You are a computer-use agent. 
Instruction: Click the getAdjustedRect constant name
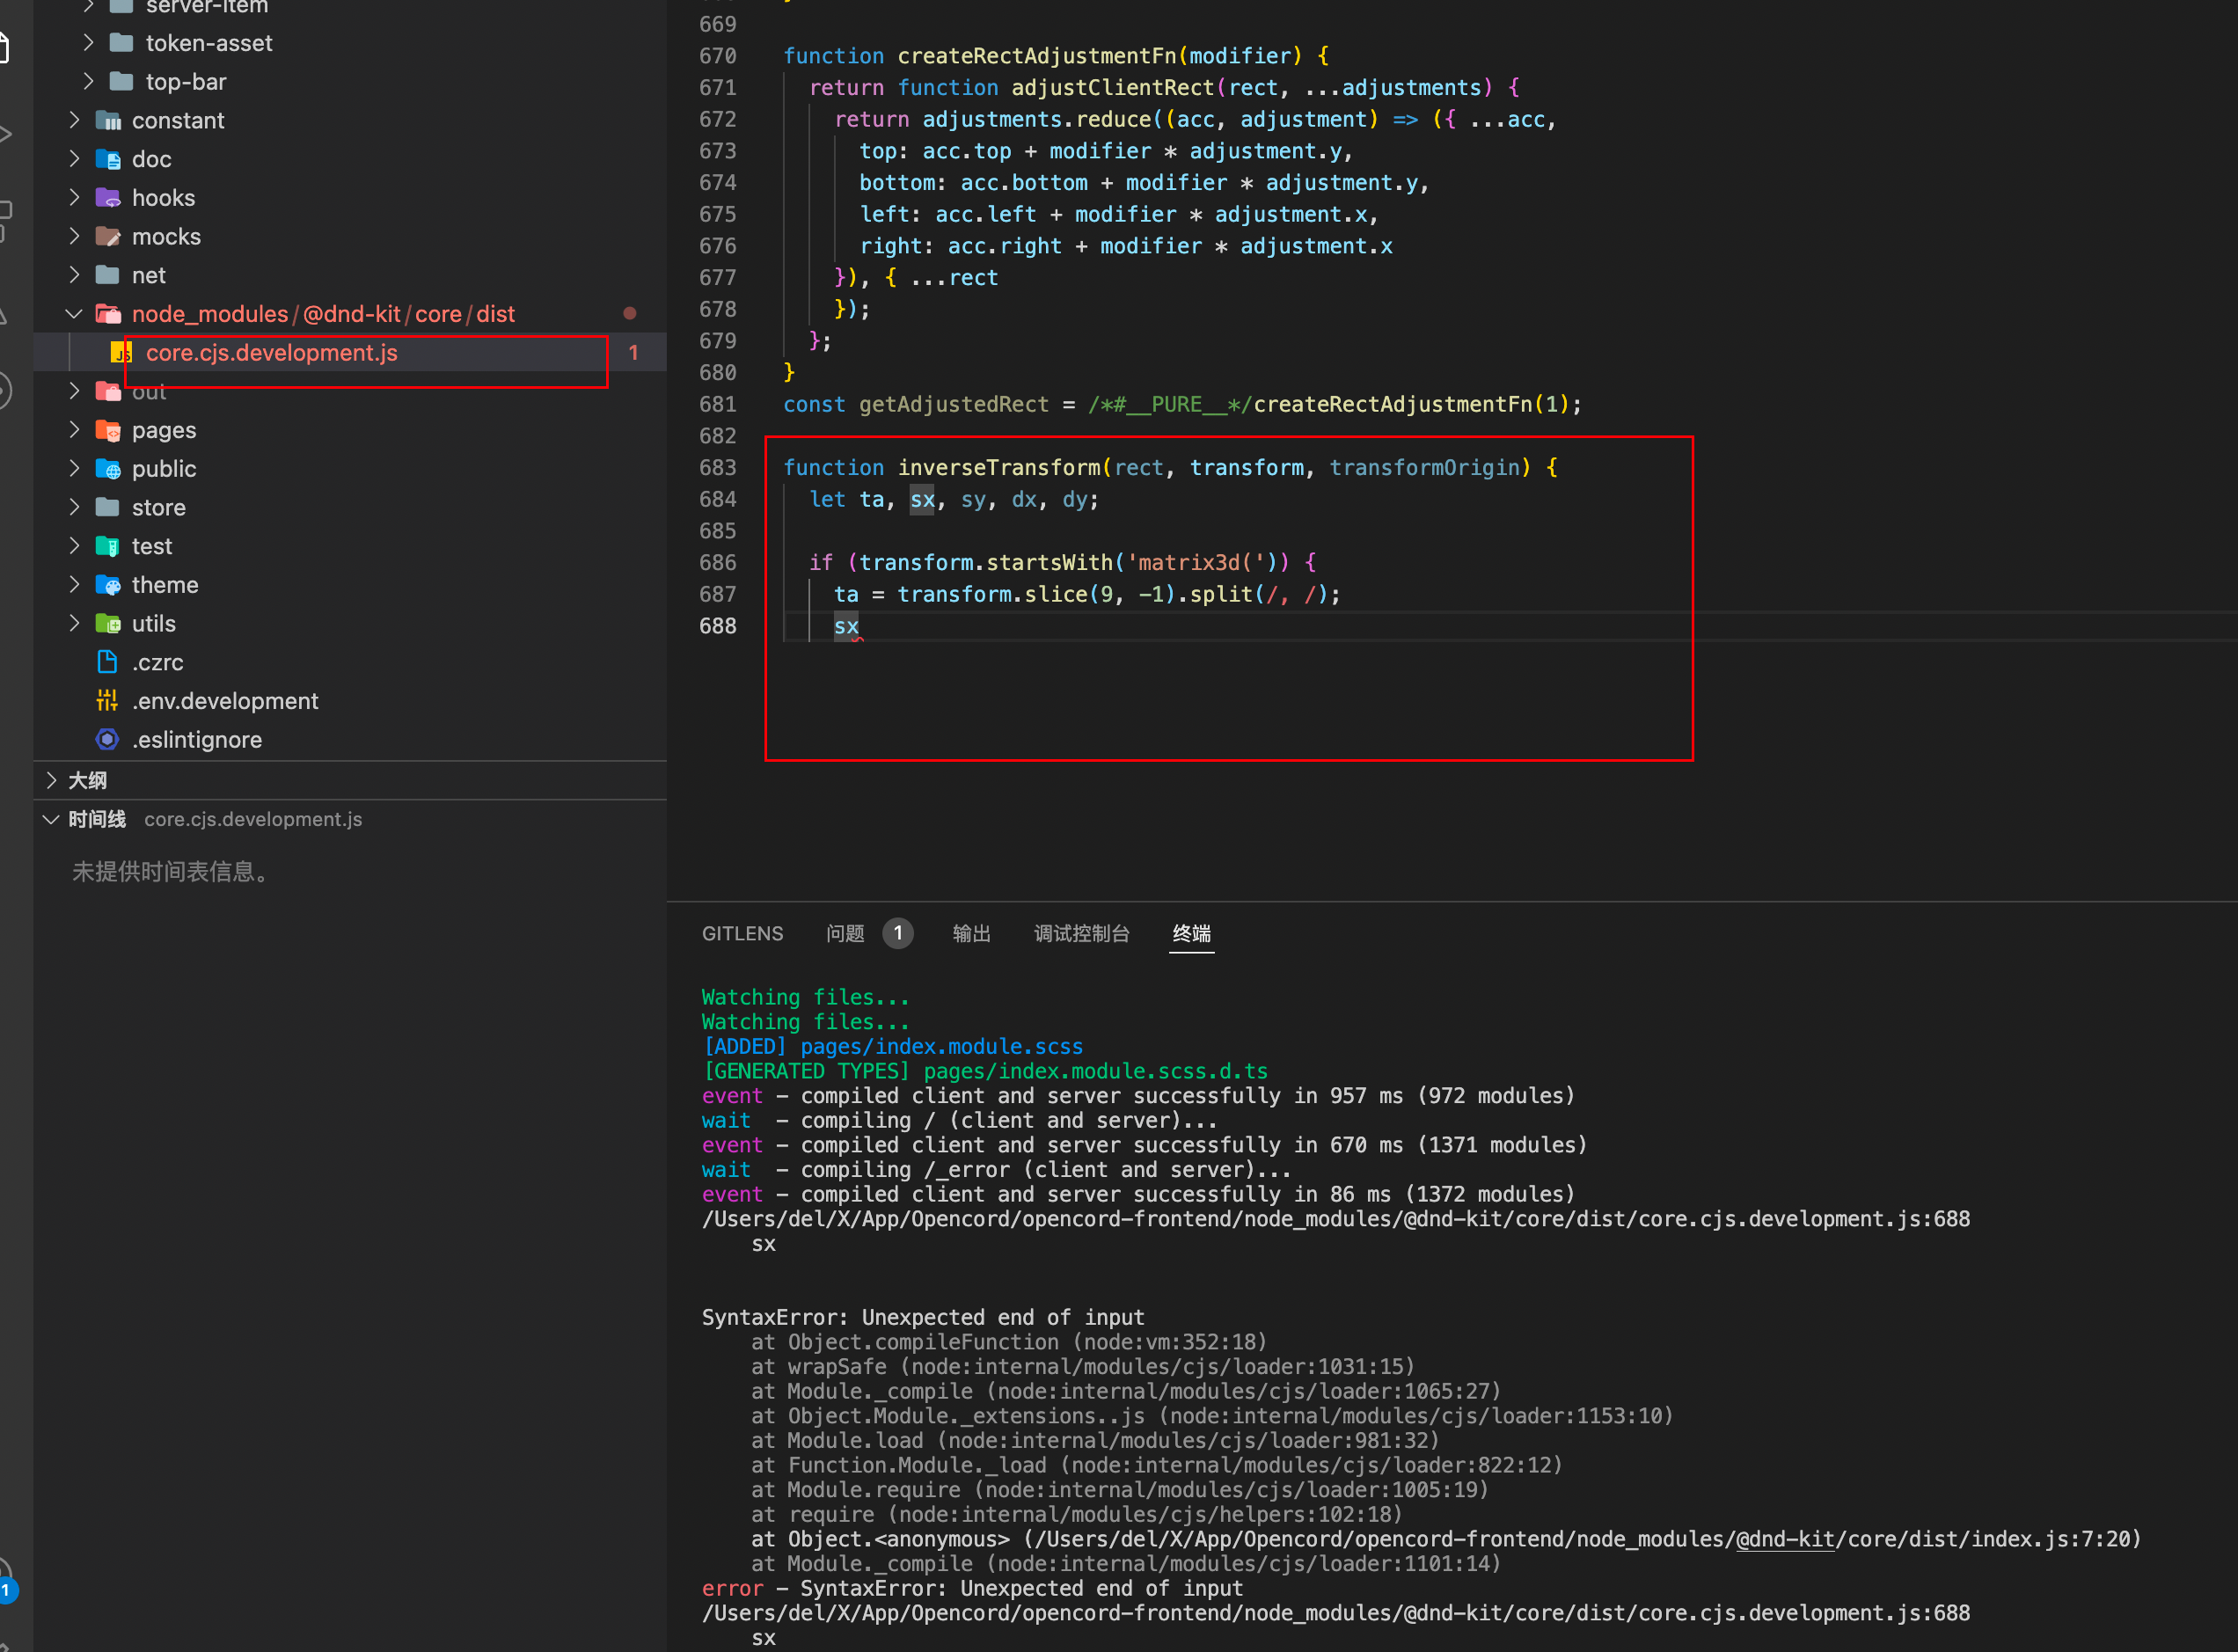(x=953, y=404)
